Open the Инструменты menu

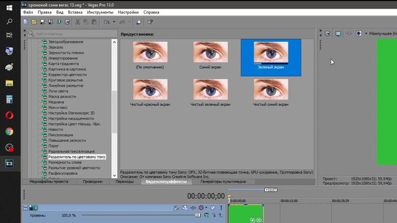pos(100,12)
